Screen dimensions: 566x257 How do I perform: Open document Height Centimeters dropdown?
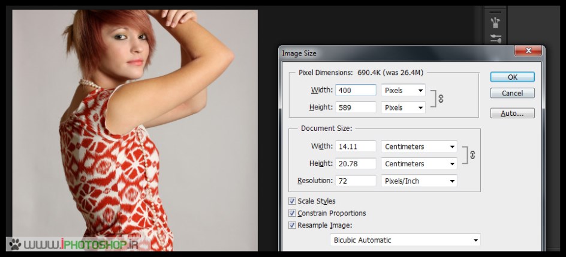pos(419,164)
